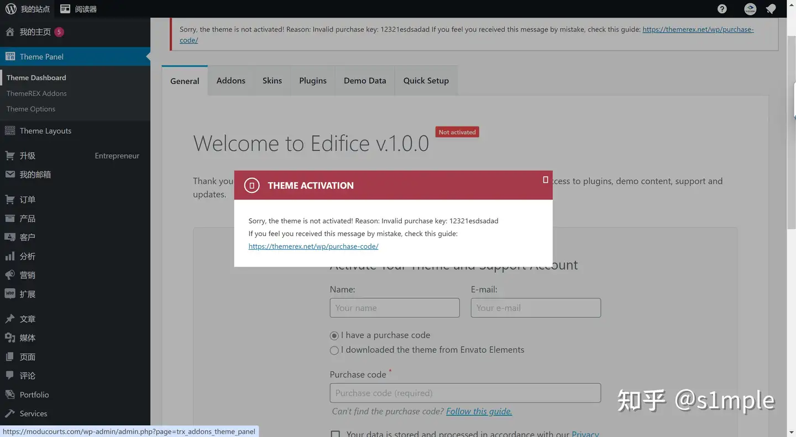This screenshot has width=796, height=437.
Task: Open the user avatar profile menu
Action: click(750, 9)
